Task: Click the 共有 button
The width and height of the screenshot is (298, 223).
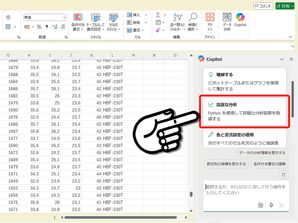Action: click(x=285, y=6)
